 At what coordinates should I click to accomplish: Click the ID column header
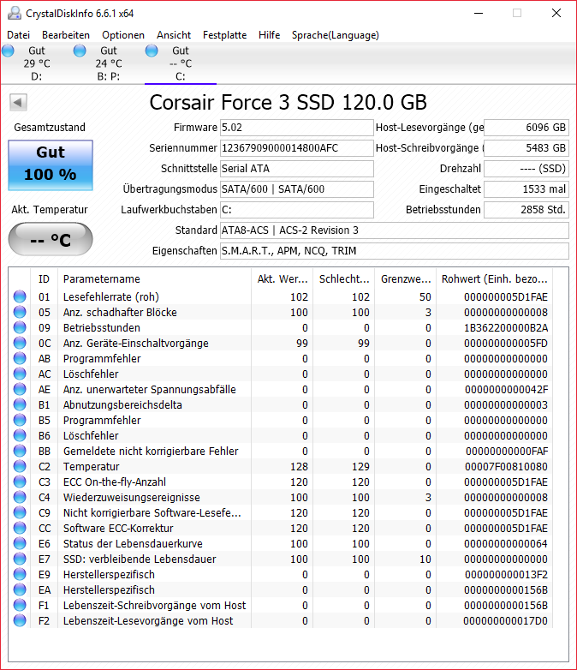(x=44, y=279)
